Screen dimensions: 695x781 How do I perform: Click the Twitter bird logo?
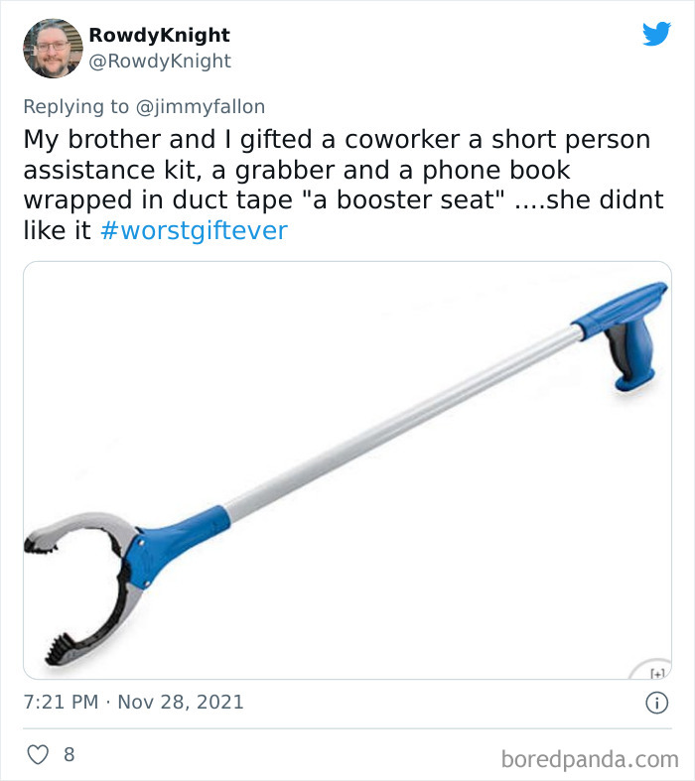pyautogui.click(x=656, y=34)
